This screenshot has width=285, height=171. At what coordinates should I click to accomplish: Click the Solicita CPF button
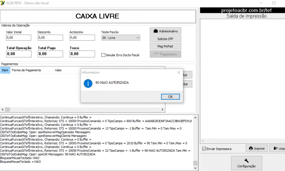[165, 39]
